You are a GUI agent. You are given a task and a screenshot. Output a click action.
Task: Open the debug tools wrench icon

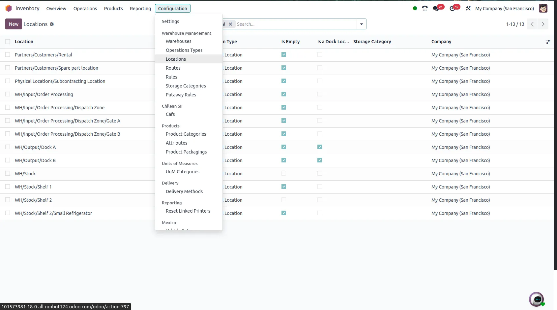coord(468,9)
